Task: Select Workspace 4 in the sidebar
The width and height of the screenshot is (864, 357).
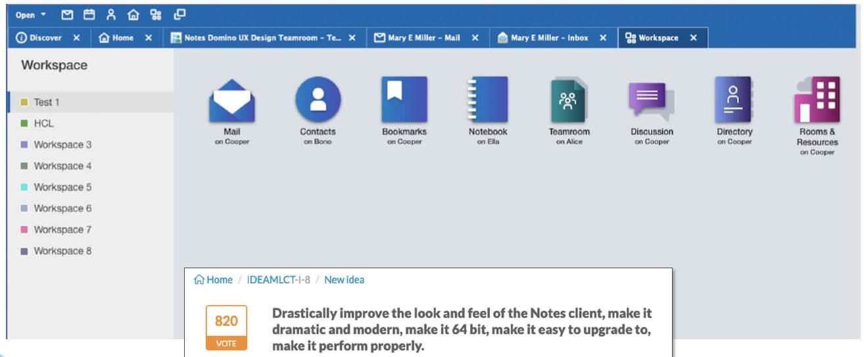Action: (90, 166)
